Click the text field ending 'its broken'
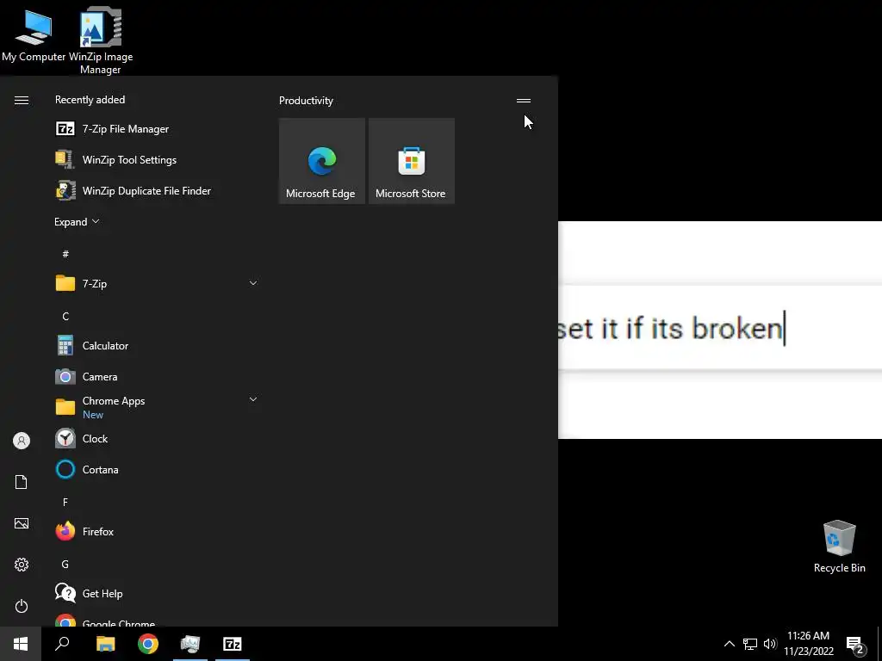The height and width of the screenshot is (661, 882). point(720,328)
